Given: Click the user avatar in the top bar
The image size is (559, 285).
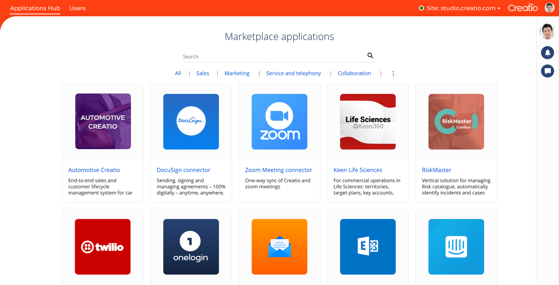Looking at the screenshot, I should point(550,7).
